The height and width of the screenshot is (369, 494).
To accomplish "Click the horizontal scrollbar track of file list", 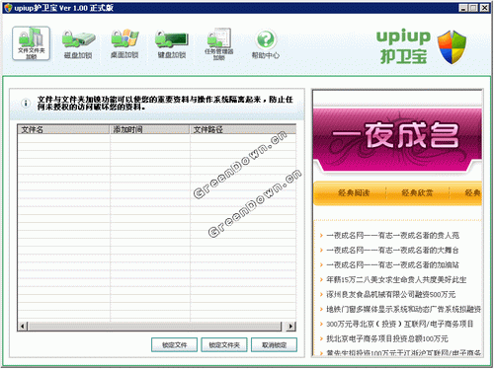I will click(x=155, y=327).
